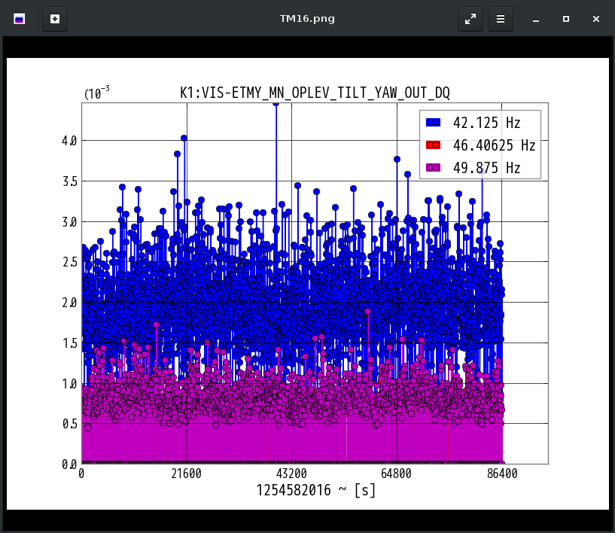615x533 pixels.
Task: Click the x-axis tick 43200
Action: pos(291,474)
